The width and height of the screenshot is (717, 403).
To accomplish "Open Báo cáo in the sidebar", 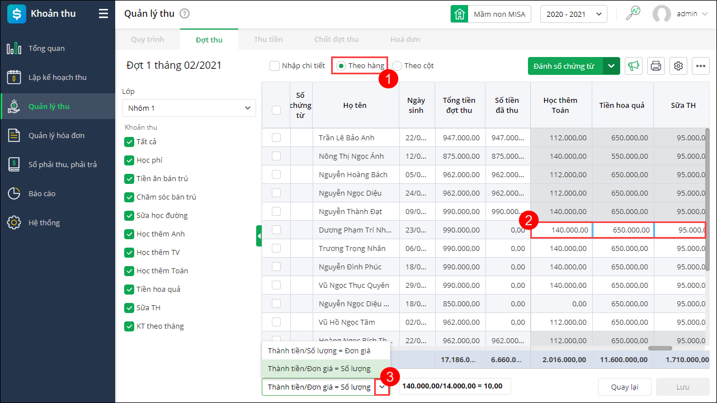I will point(42,193).
